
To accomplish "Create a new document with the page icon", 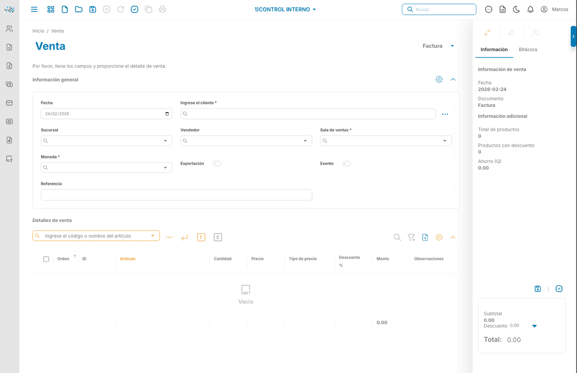I will [x=65, y=10].
